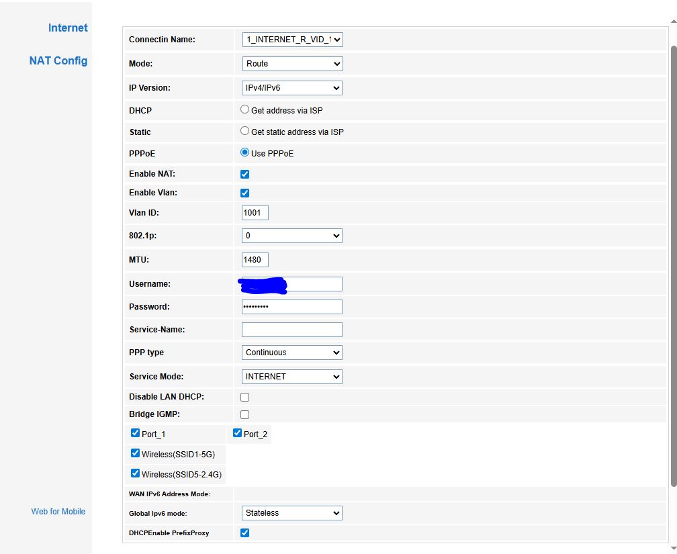This screenshot has width=677, height=554.
Task: Open the 802.1p priority dropdown
Action: pos(292,236)
